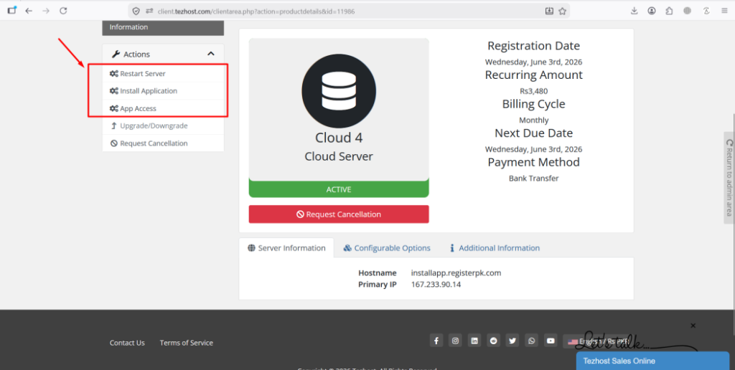Open LinkedIn social icon in footer

474,341
